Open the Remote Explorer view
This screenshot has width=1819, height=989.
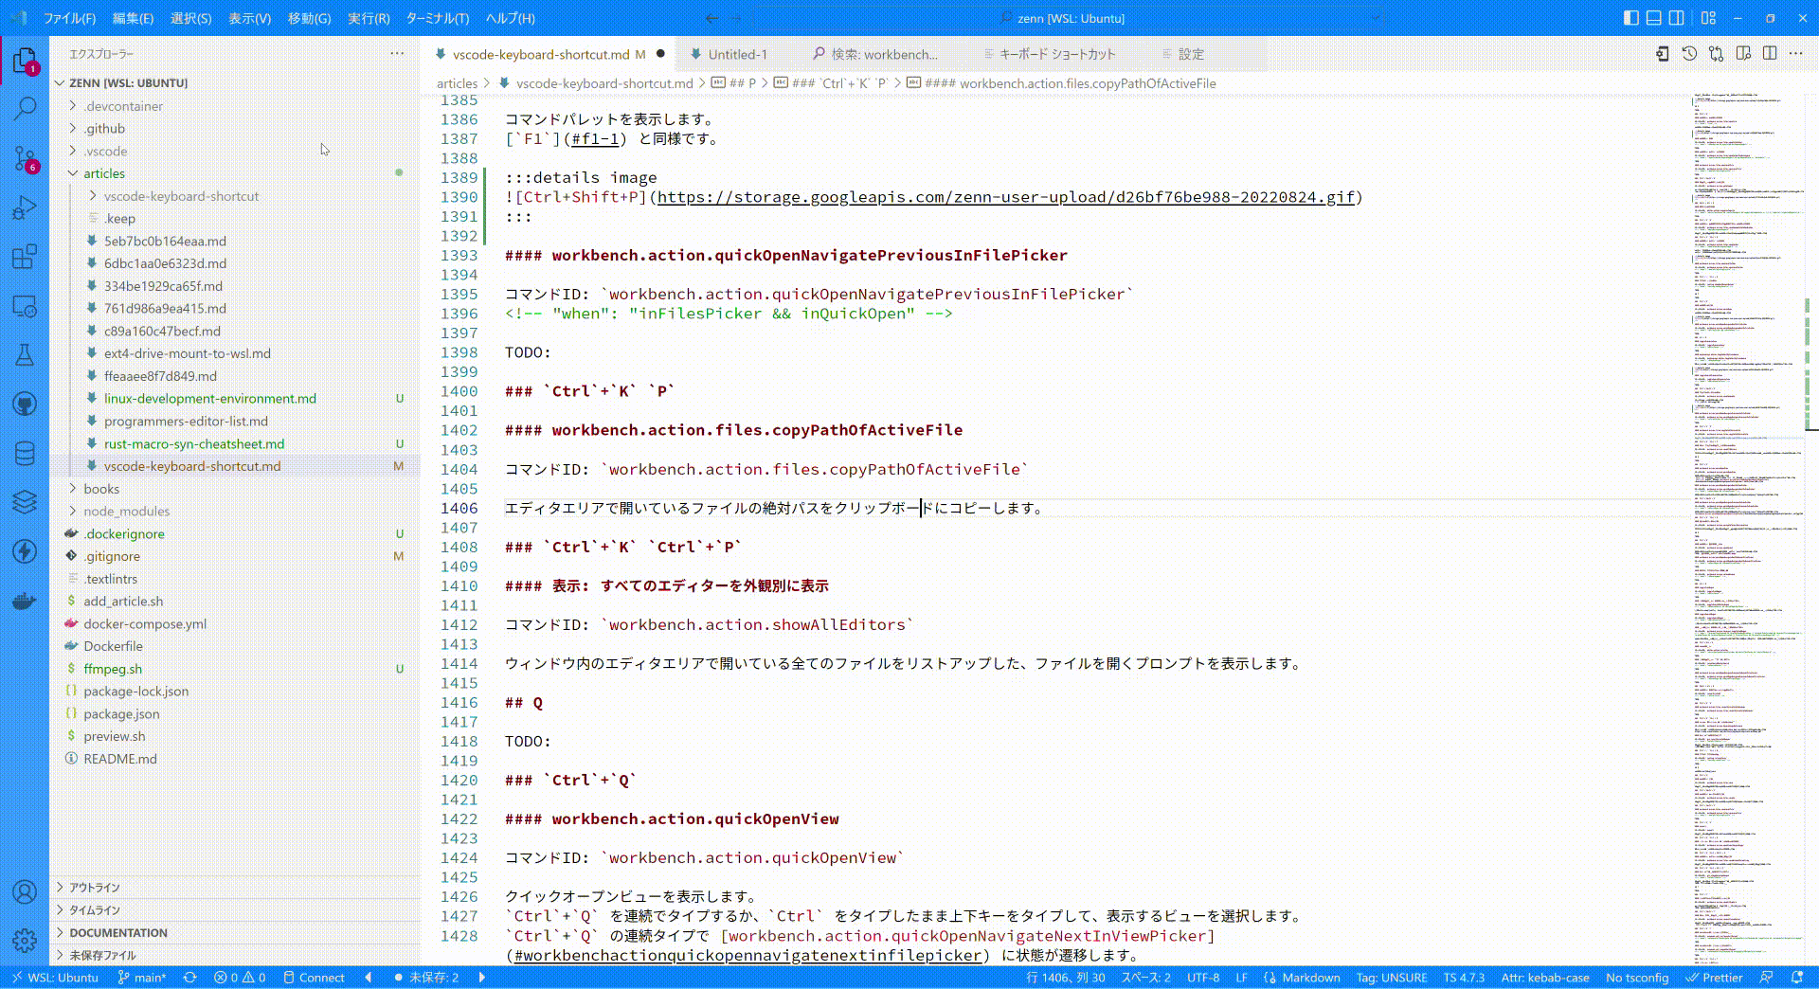(25, 306)
